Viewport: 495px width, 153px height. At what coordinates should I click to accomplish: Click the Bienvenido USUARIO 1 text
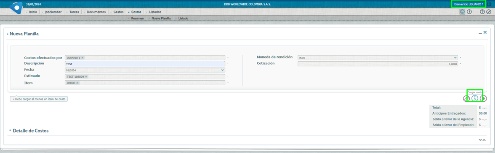[x=469, y=4]
